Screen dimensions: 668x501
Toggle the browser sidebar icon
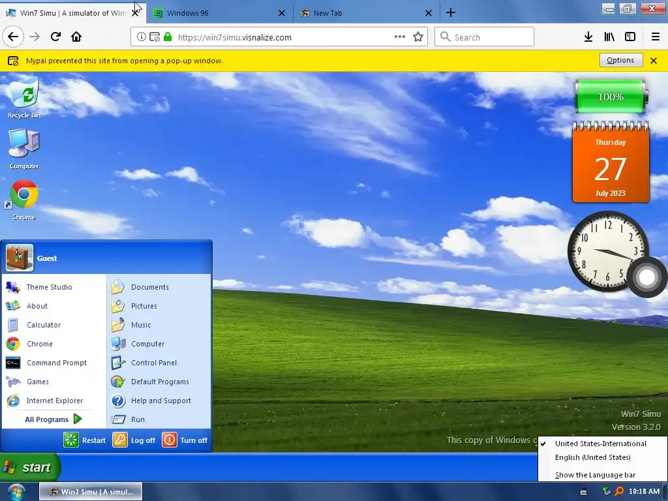click(630, 37)
